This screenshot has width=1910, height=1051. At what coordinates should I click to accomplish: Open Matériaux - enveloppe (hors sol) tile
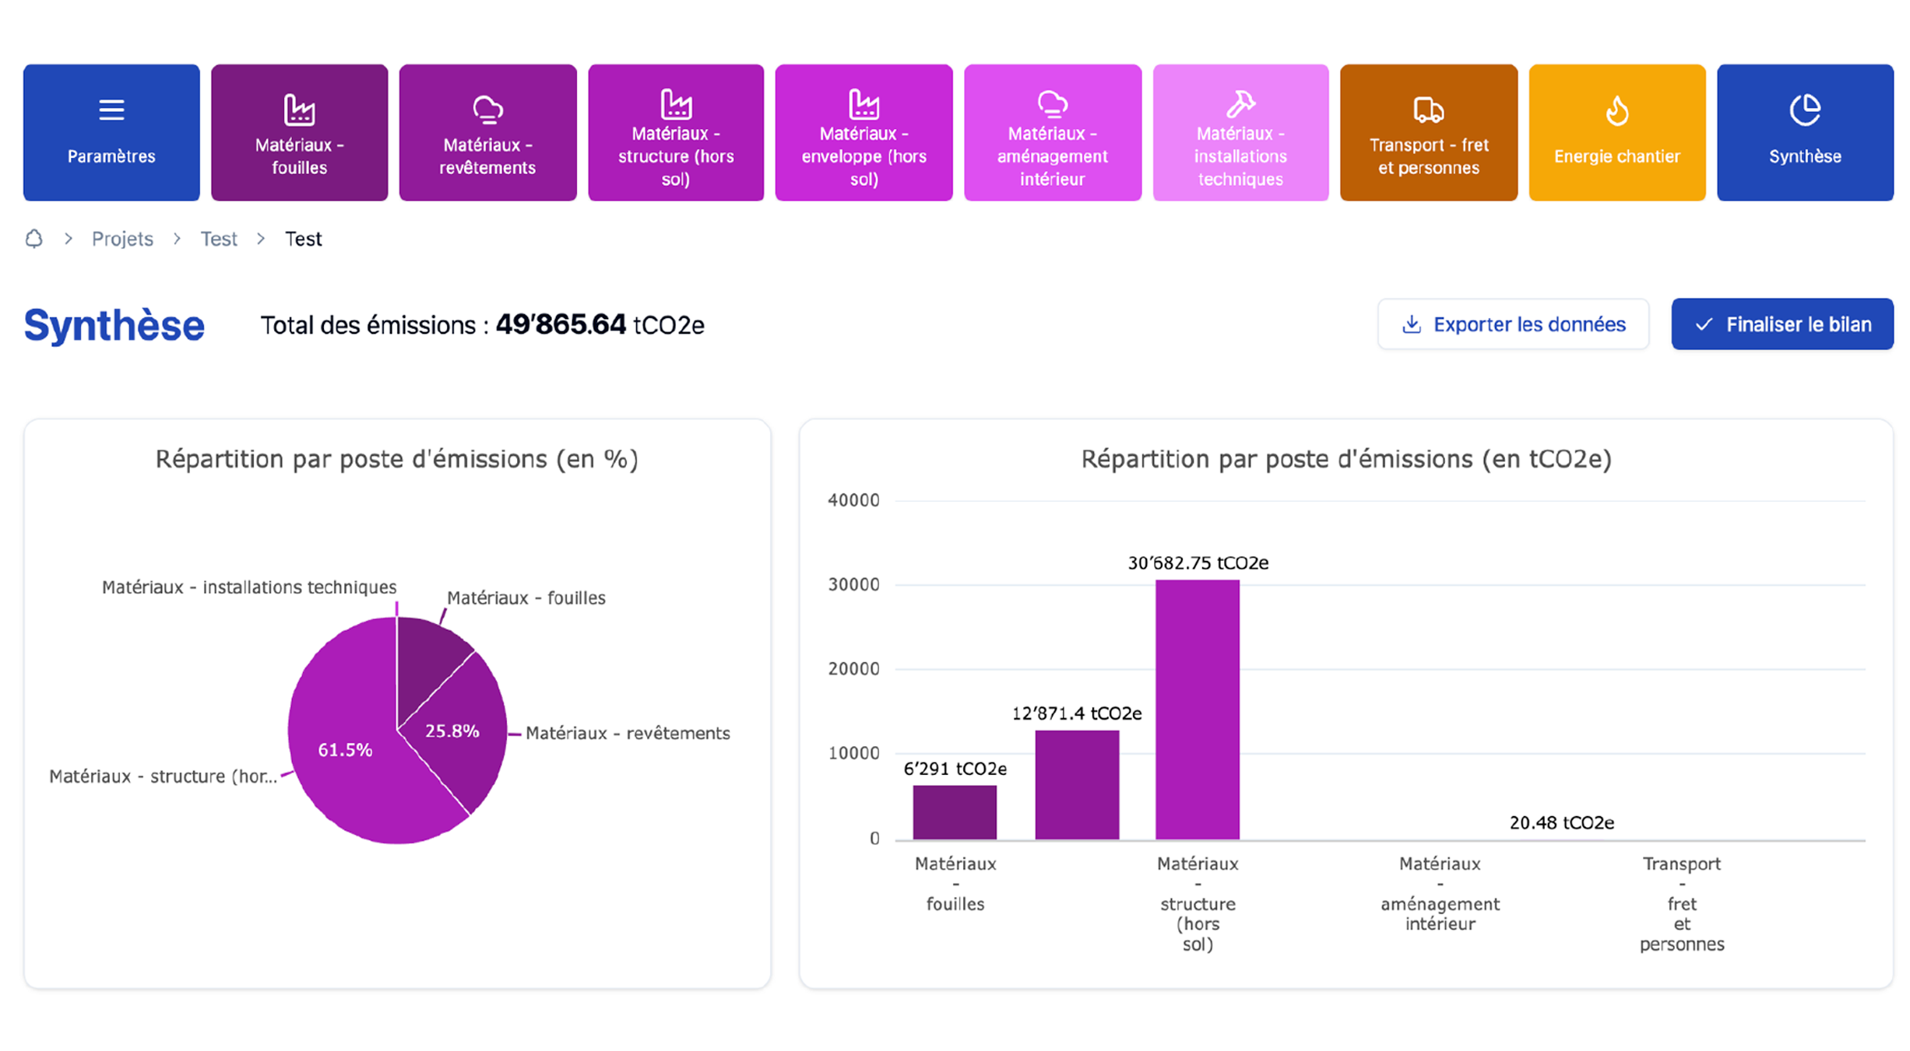864,132
